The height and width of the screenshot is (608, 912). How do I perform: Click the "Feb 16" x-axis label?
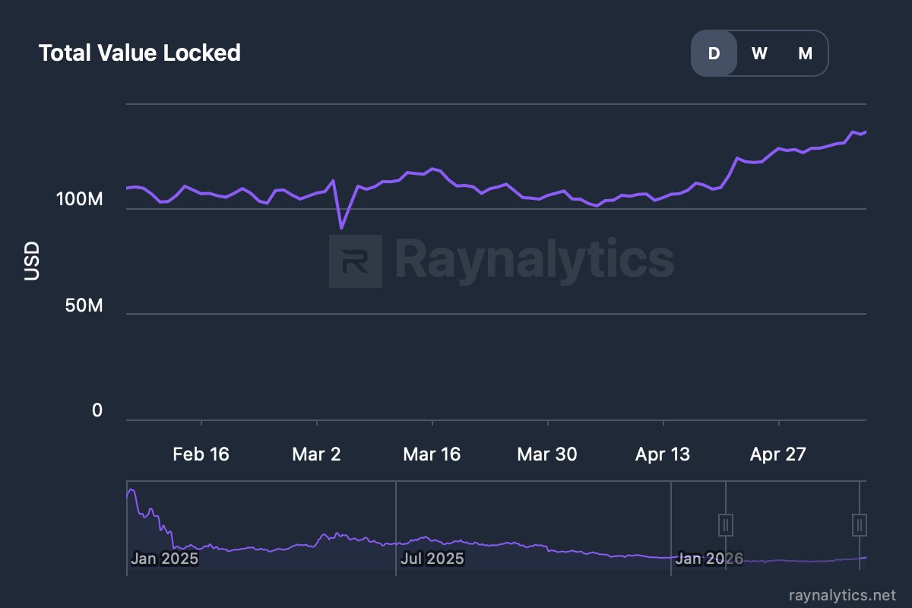[x=201, y=454]
